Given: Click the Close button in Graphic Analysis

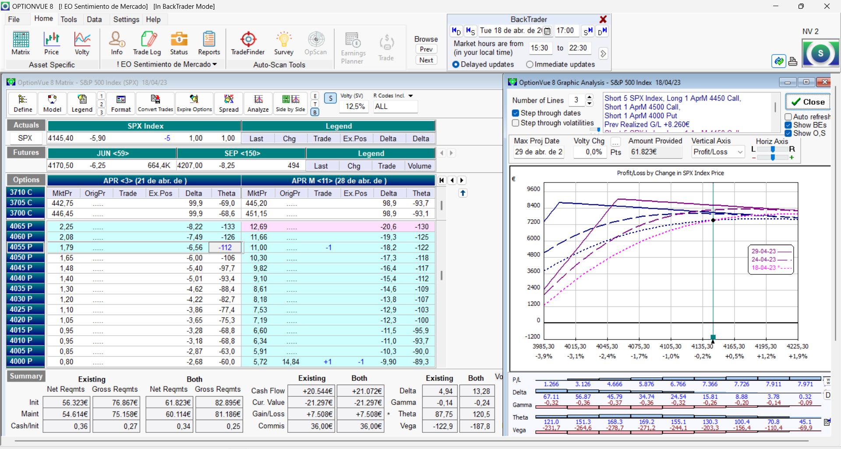Looking at the screenshot, I should point(808,102).
